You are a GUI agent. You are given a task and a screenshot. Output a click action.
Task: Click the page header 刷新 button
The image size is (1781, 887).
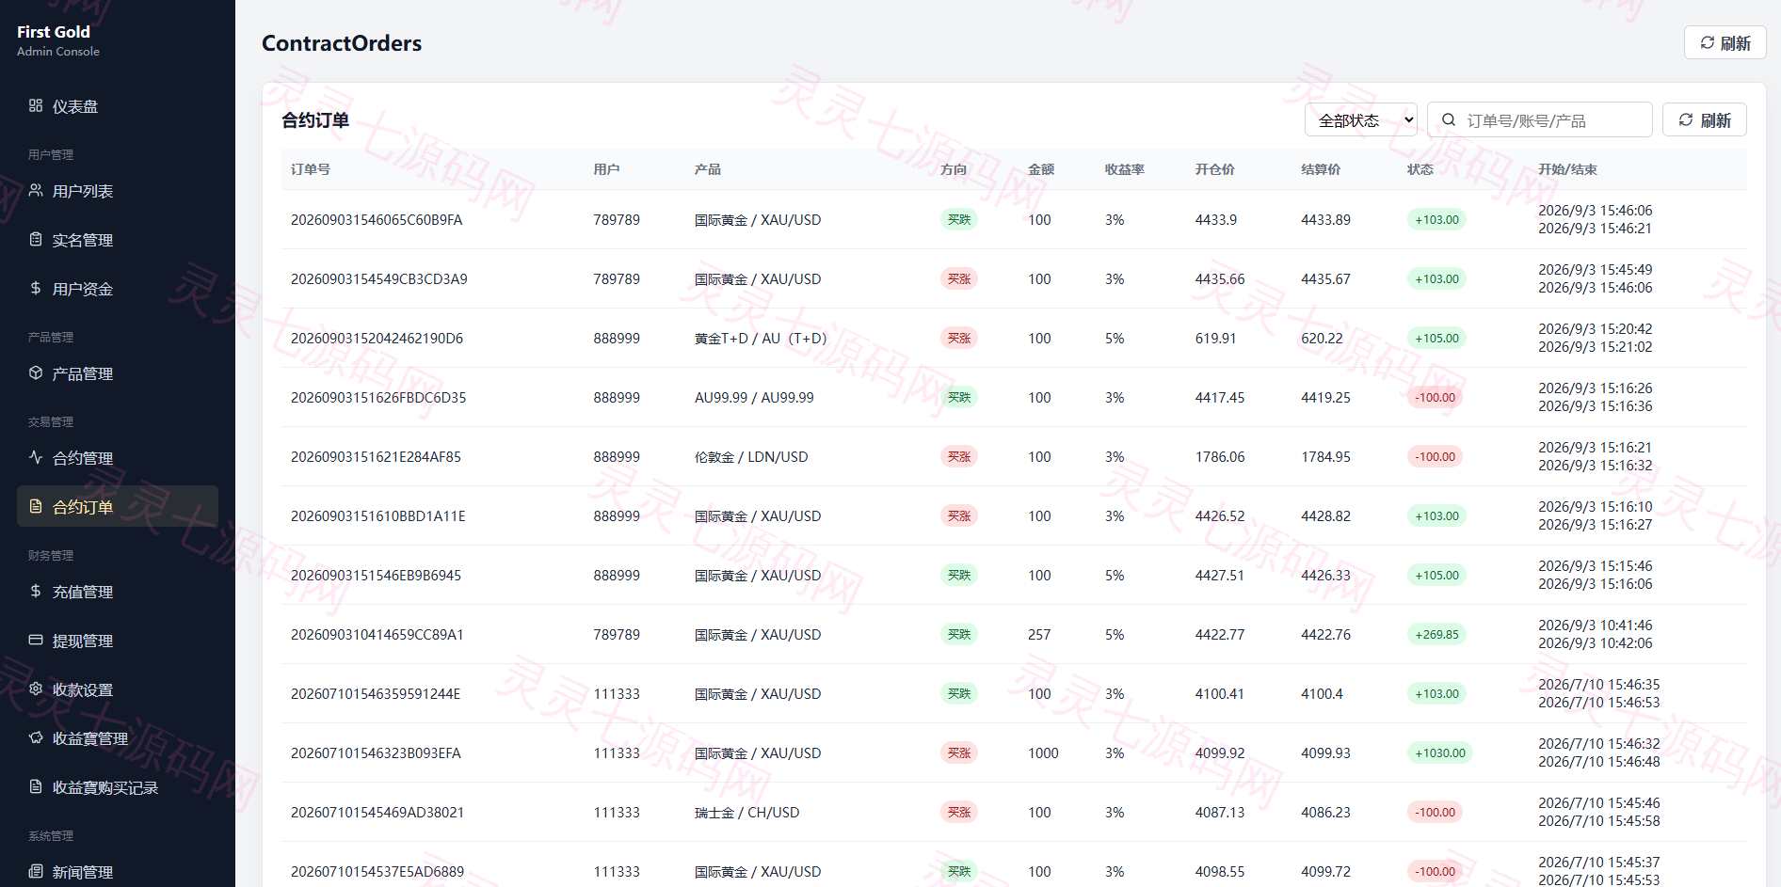pos(1725,42)
